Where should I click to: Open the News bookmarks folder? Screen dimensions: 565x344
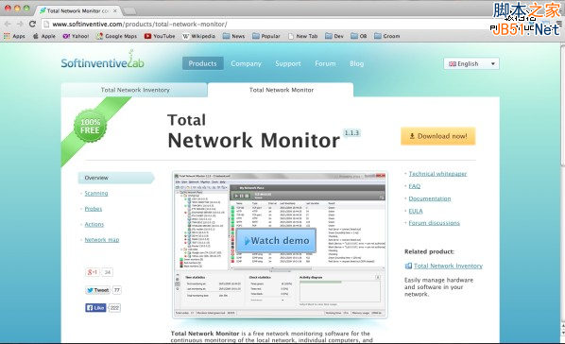(233, 36)
